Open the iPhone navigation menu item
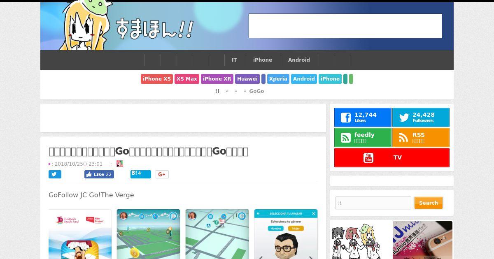Screen dimensions: 494x259 point(263,60)
